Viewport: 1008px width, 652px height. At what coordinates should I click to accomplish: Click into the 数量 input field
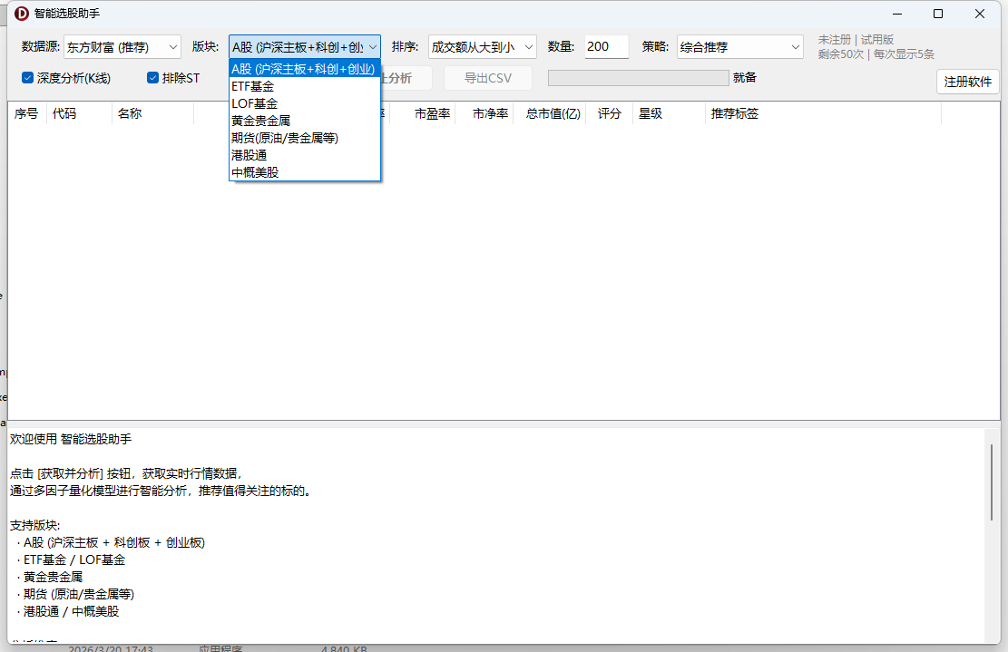(606, 47)
